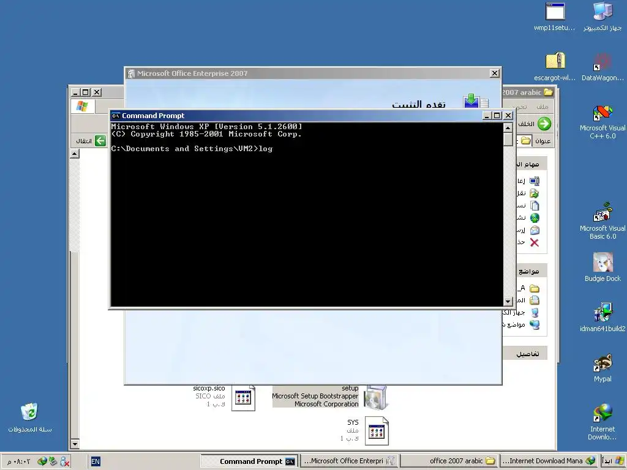This screenshot has width=627, height=470.
Task: Switch to office 2007 arabic taskbar button
Action: pyautogui.click(x=449, y=461)
